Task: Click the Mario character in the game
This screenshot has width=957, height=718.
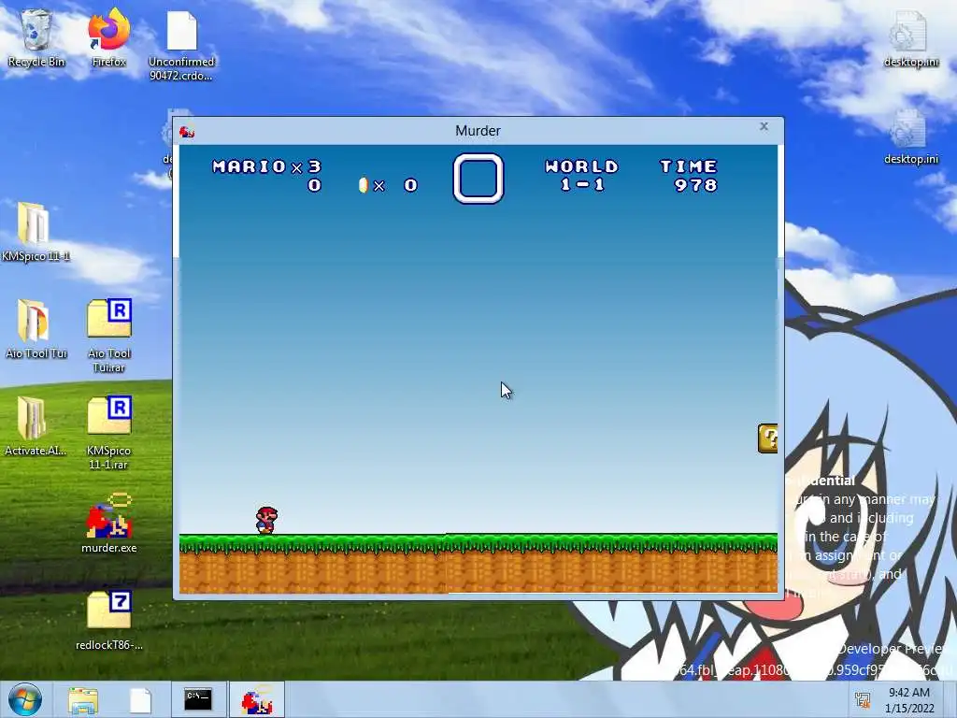Action: click(266, 520)
